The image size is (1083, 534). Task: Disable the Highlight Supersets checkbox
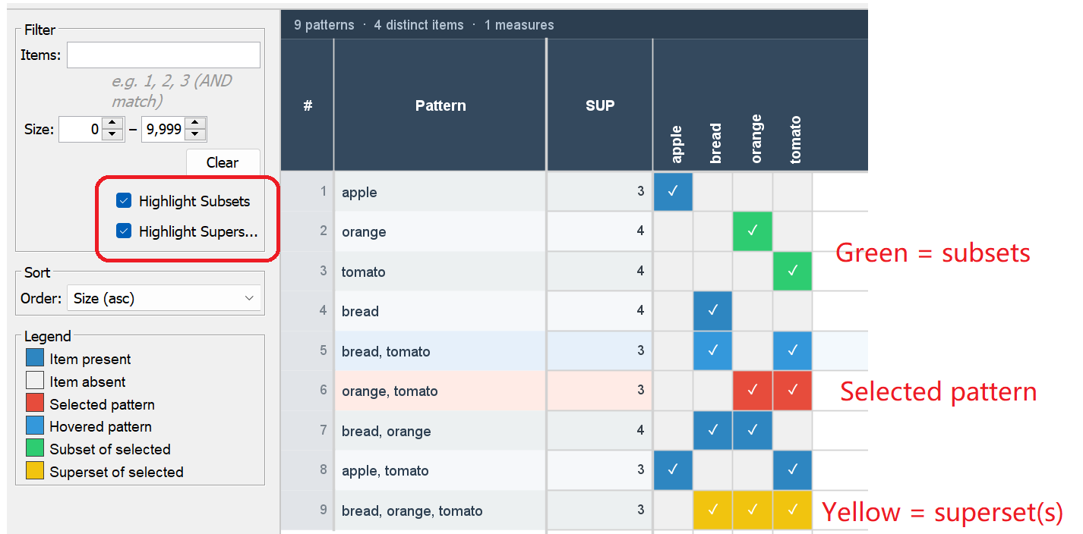click(125, 231)
